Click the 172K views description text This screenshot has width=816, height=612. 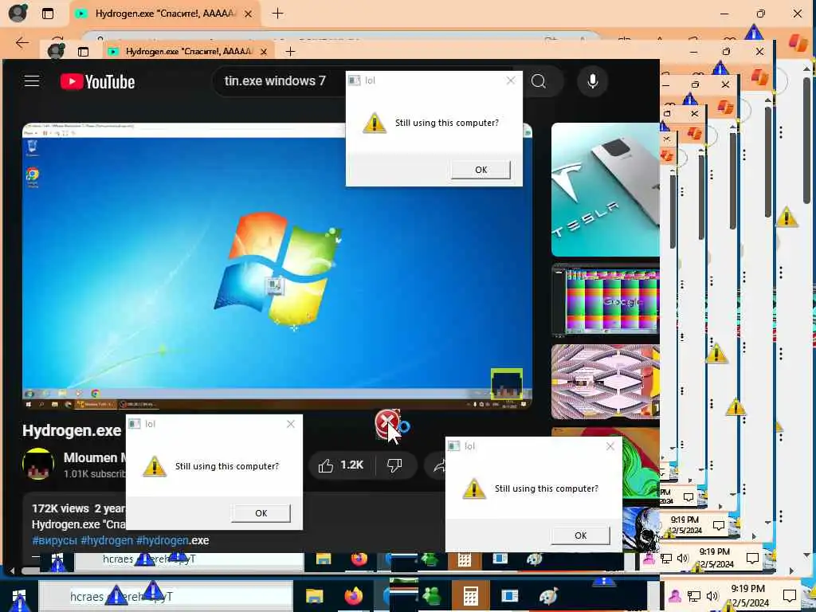tap(78, 508)
